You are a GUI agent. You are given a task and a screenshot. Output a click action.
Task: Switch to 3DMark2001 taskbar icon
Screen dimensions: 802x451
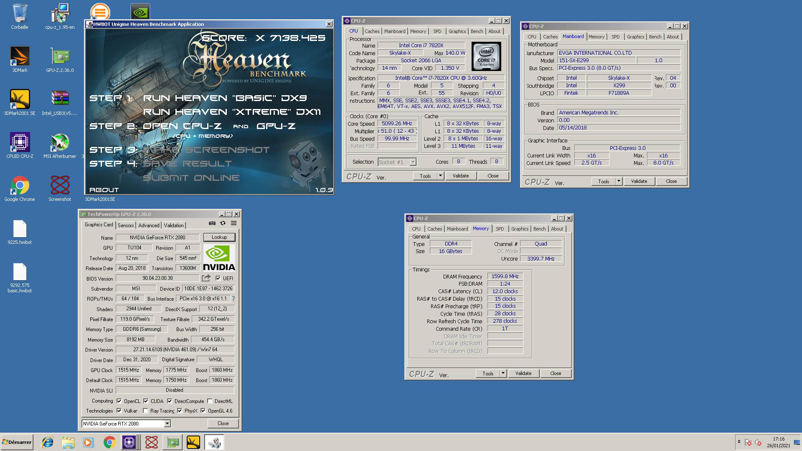193,442
